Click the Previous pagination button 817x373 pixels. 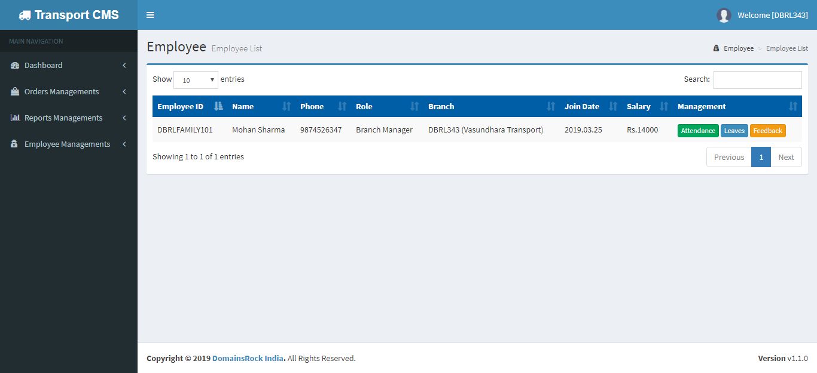coord(729,157)
